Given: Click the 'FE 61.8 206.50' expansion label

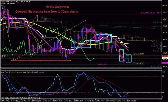Looking at the screenshot, I should click(138, 54).
